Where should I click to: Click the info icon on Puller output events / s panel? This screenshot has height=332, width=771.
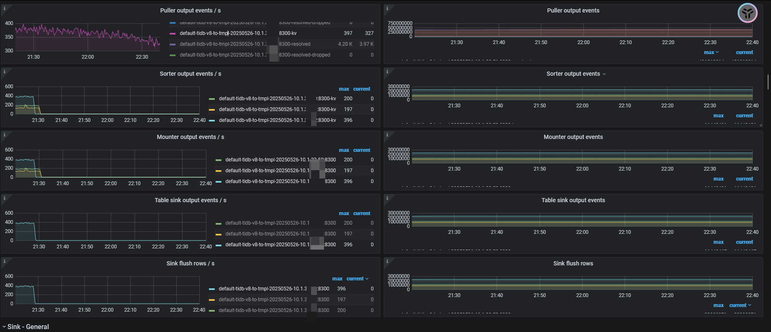[x=5, y=8]
